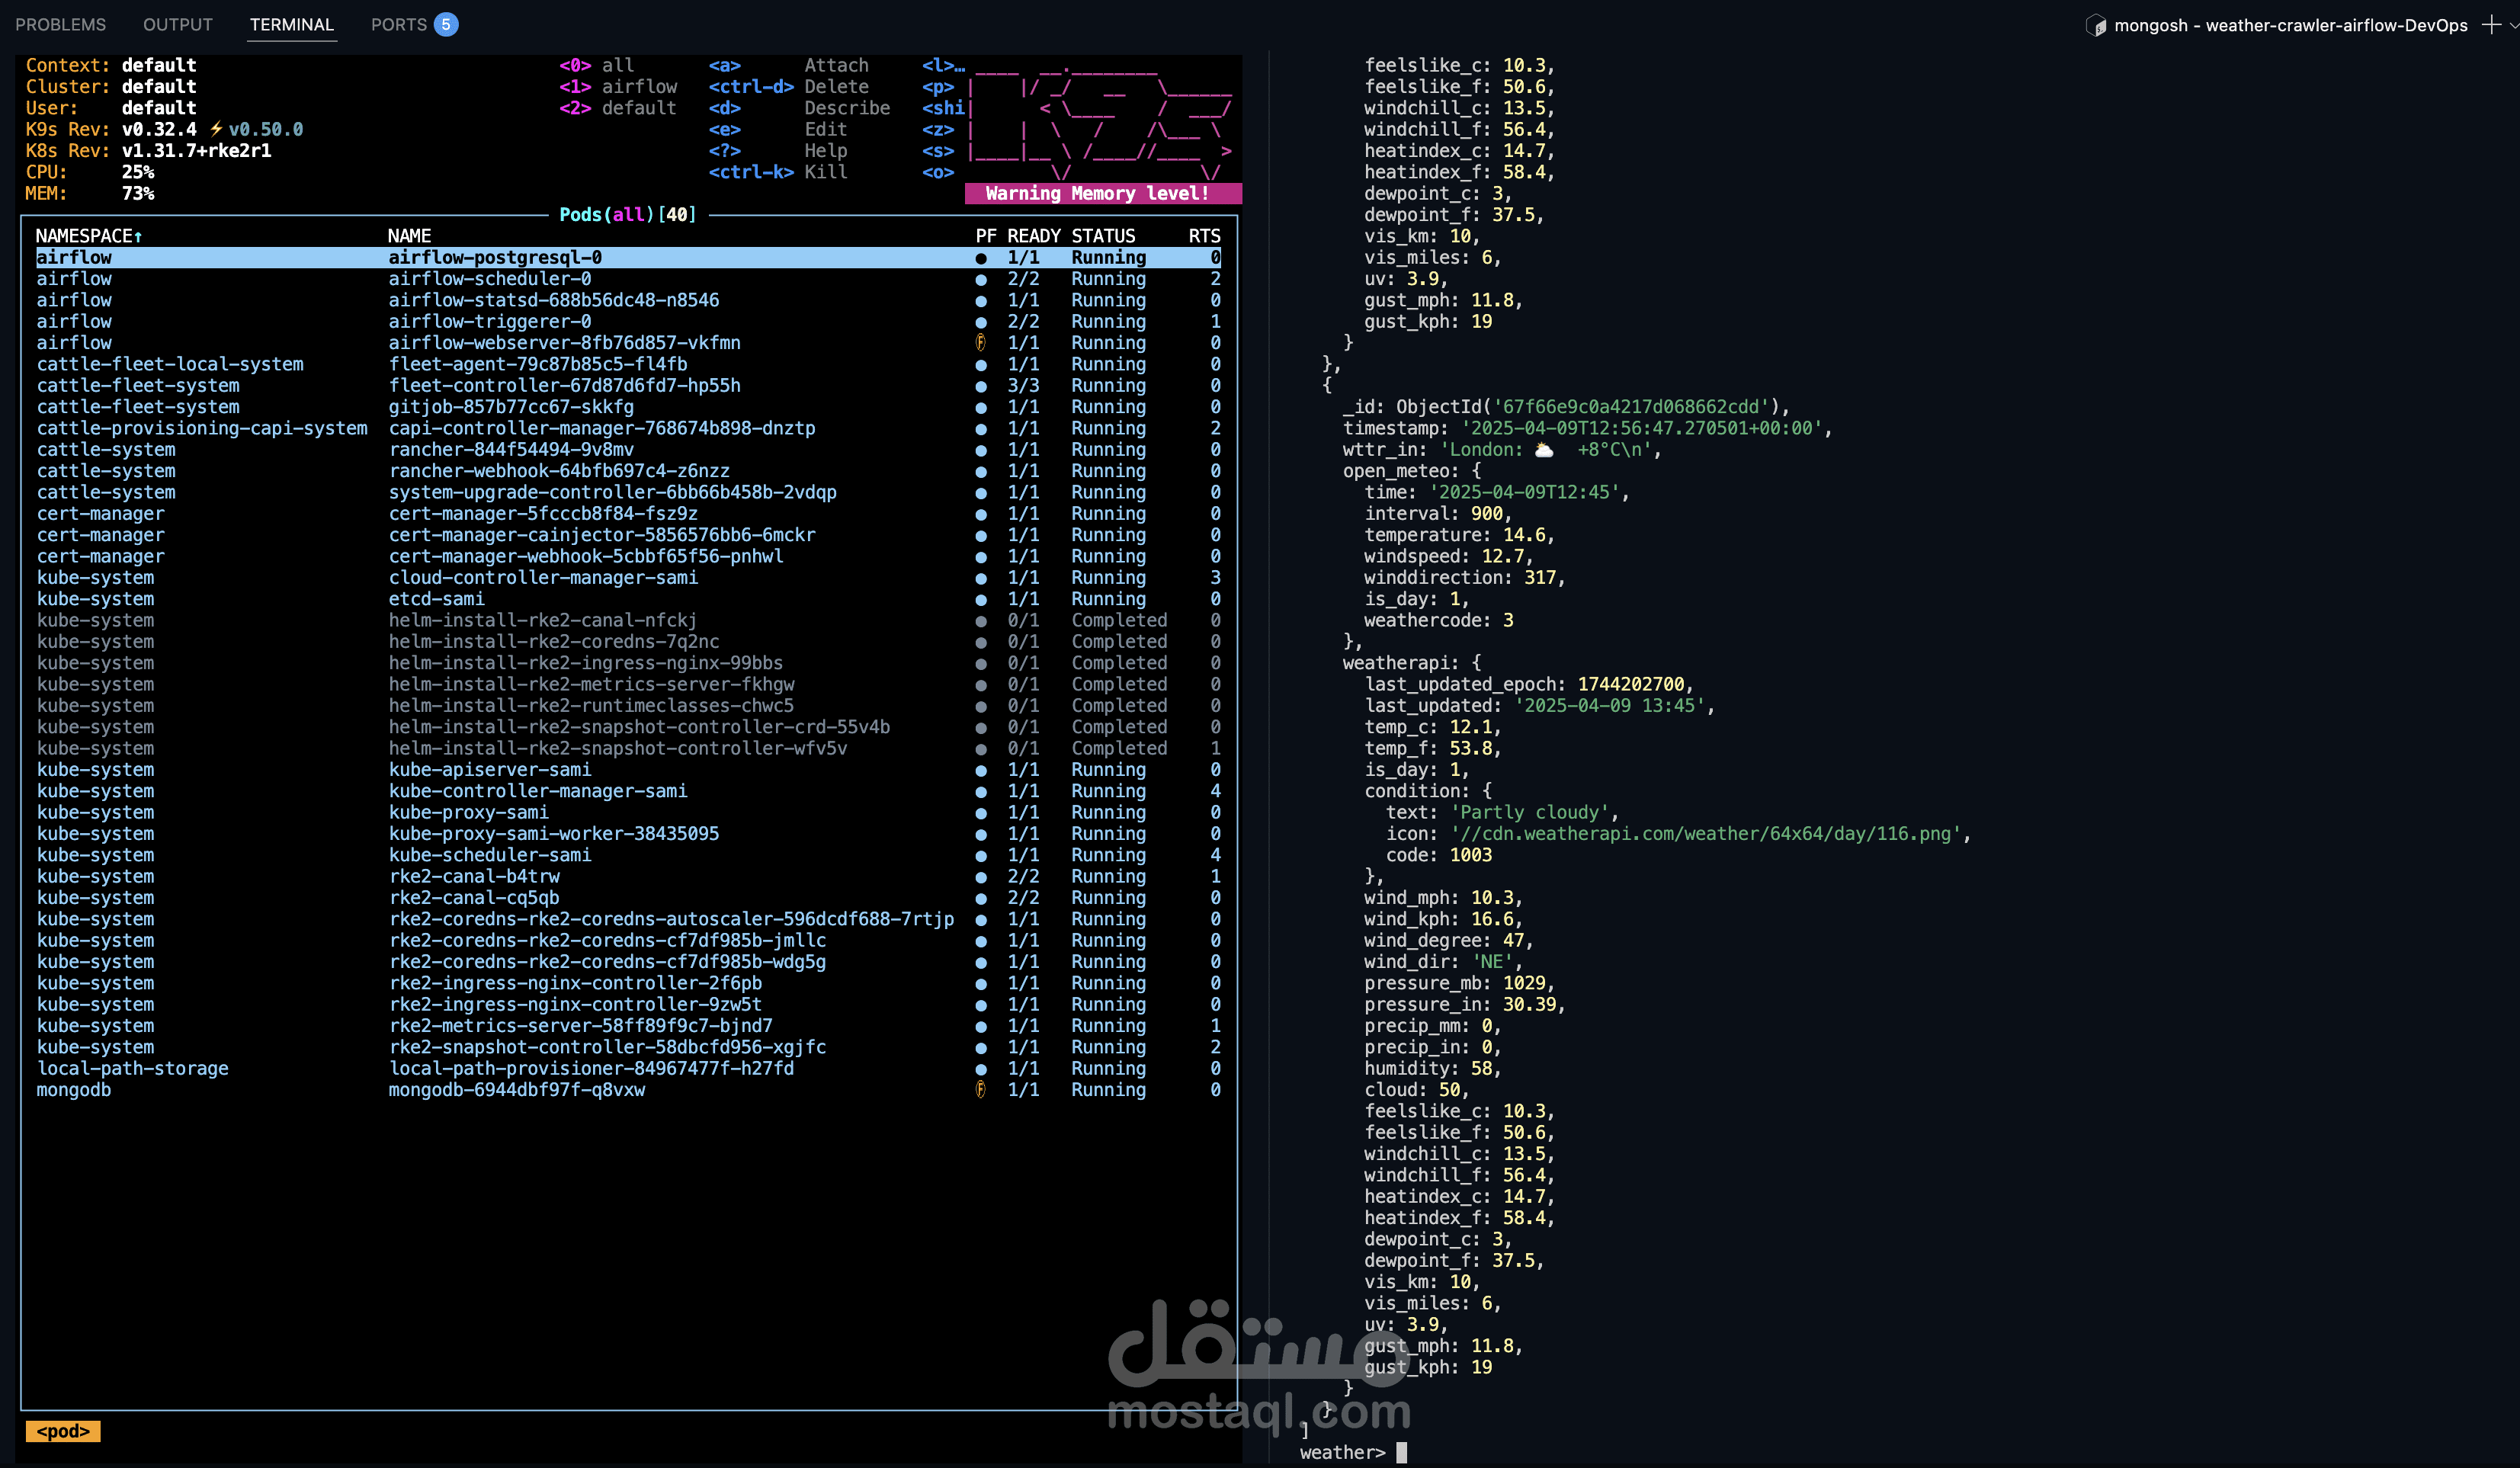This screenshot has height=1468, width=2520.
Task: Select the etcd-sami pod name
Action: tap(436, 599)
